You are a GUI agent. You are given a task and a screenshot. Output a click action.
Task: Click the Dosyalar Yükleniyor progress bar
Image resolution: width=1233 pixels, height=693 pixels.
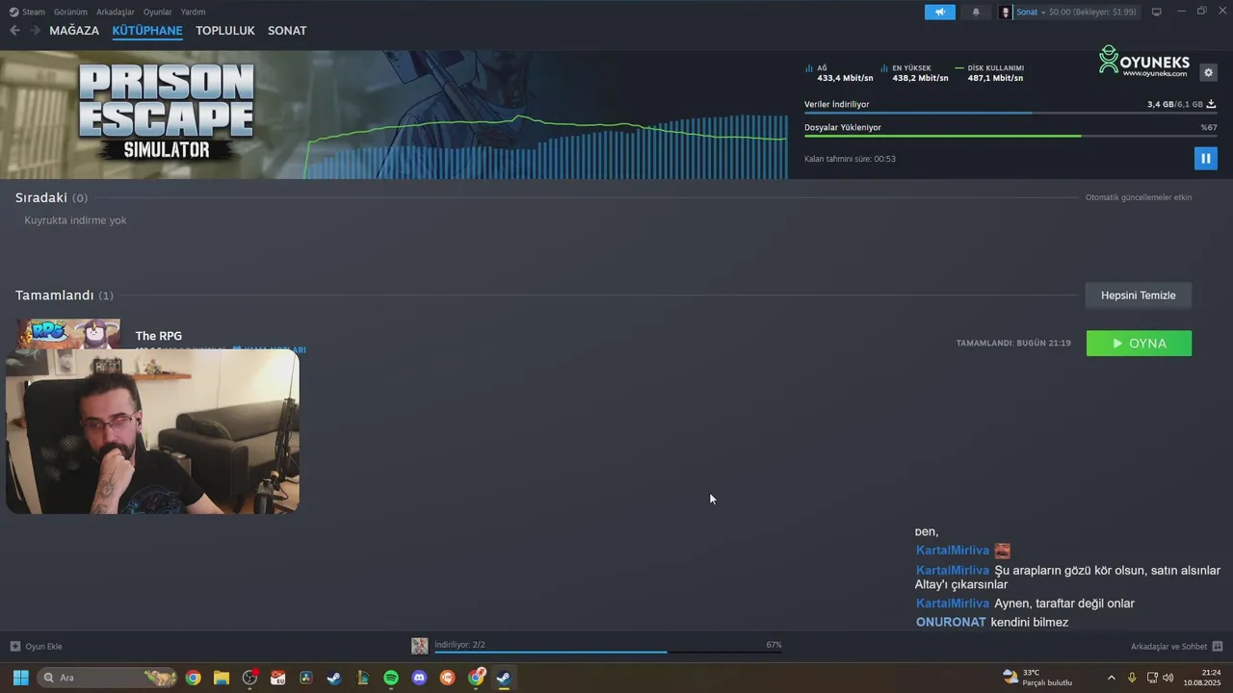pos(1010,137)
